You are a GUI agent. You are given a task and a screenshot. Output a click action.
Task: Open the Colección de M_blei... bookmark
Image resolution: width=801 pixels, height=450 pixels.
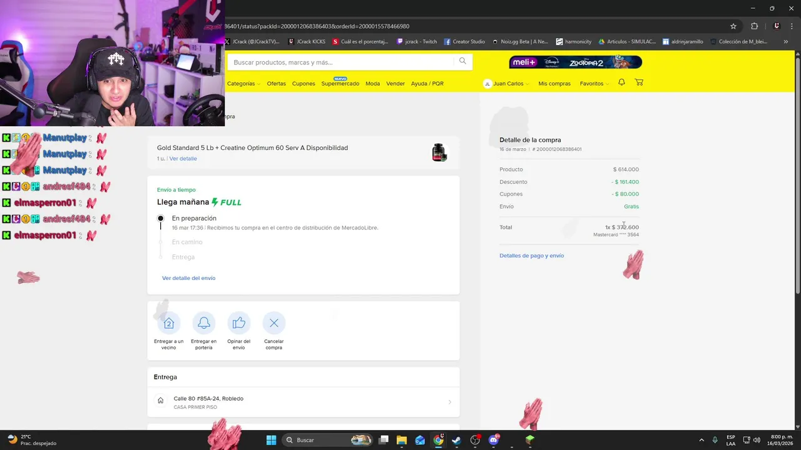tap(738, 42)
